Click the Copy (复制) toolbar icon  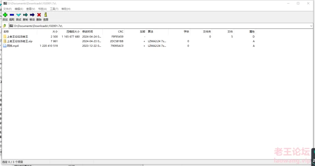pyautogui.click(x=25, y=15)
